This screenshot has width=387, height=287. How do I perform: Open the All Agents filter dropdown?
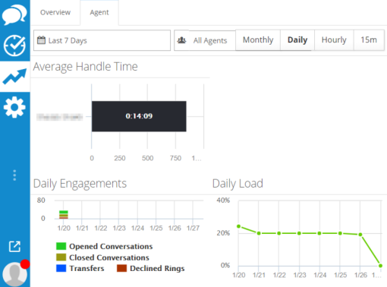coord(205,40)
